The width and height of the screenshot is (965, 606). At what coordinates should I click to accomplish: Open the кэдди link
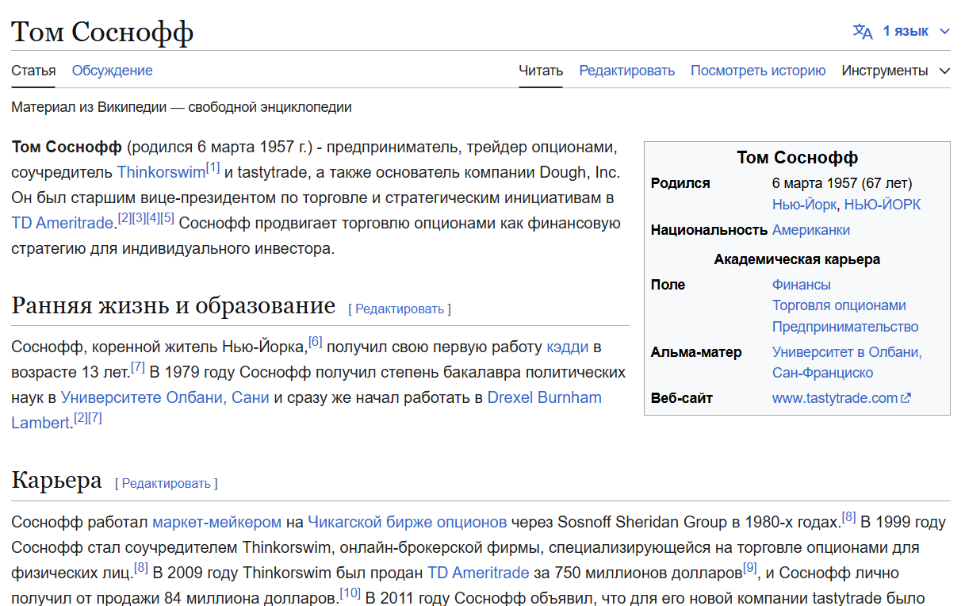(569, 347)
